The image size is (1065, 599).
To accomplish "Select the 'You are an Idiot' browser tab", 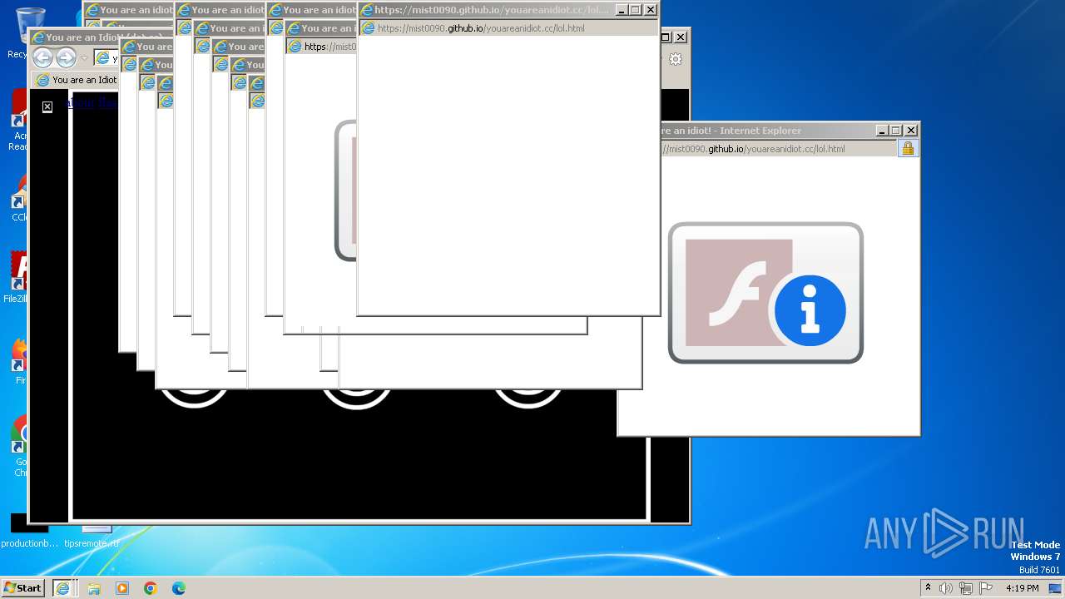I will point(76,80).
